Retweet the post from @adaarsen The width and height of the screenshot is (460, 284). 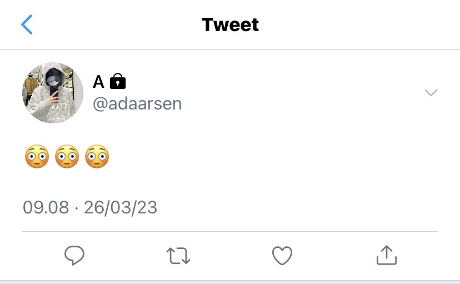178,256
